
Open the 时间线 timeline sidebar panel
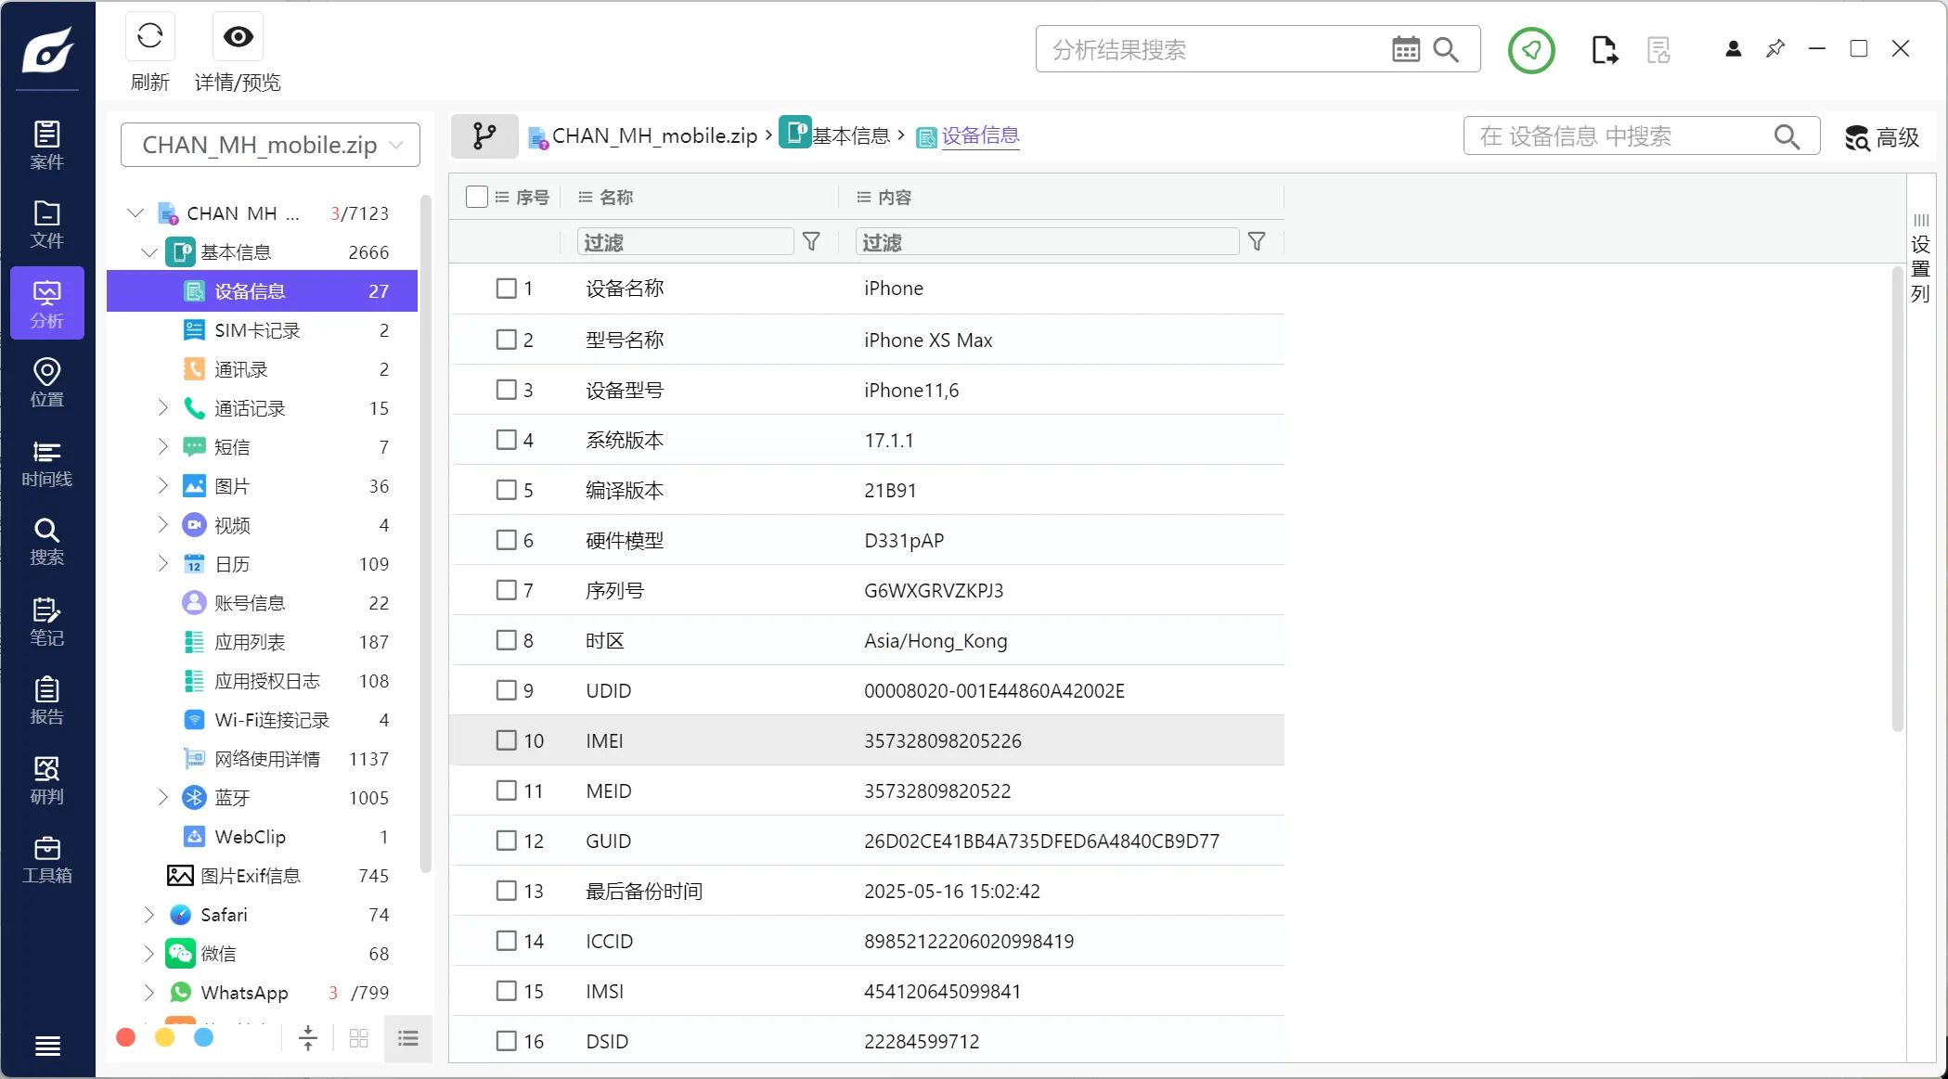pos(46,463)
